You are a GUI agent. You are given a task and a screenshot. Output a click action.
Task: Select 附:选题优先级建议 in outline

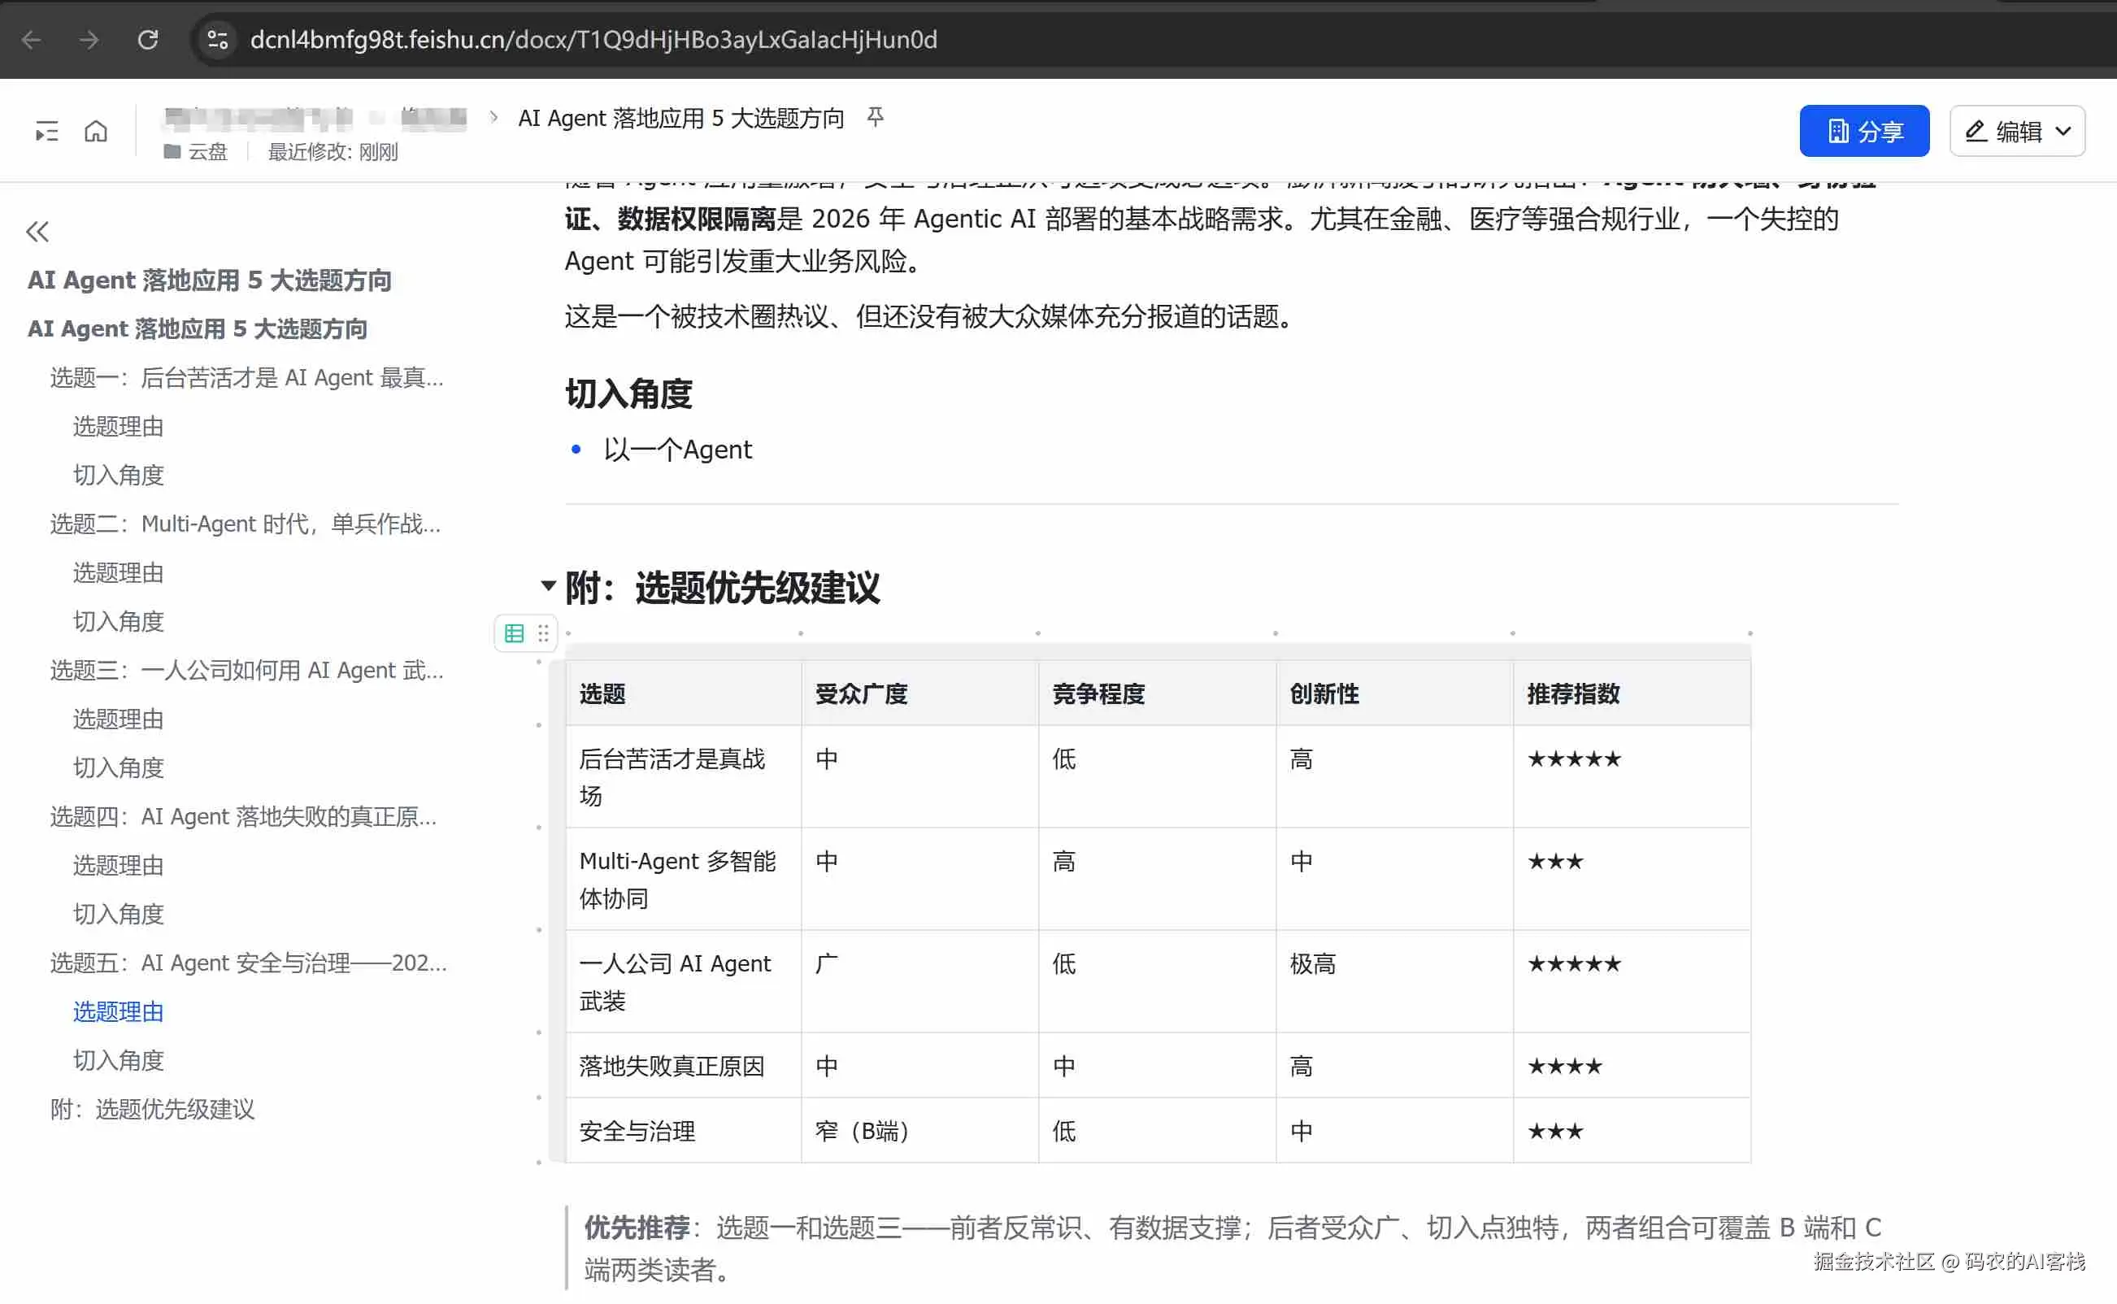tap(153, 1109)
